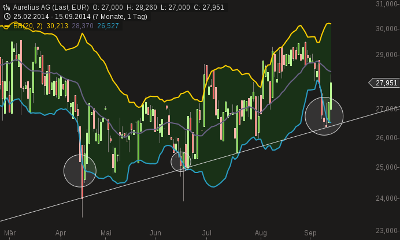Click the clock icon beside the date range
Screen dimensions: 400x240
coord(6,16)
